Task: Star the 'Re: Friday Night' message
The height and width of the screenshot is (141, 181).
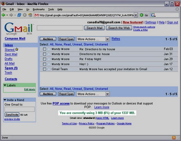Action: click(49, 59)
